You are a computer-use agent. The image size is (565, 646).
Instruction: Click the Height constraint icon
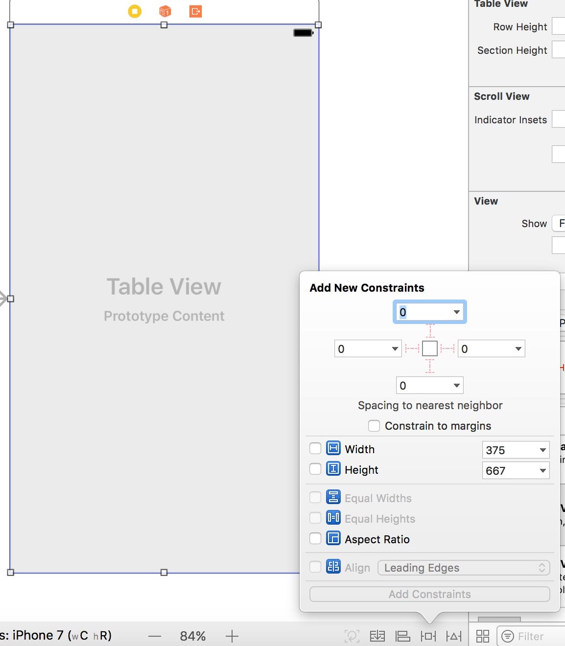coord(333,469)
